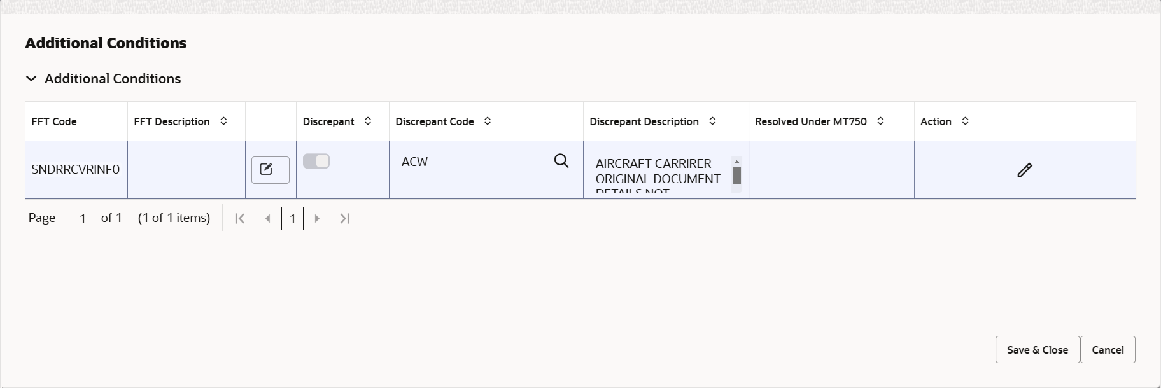Select page 1 in pagination
The width and height of the screenshot is (1161, 388).
pyautogui.click(x=292, y=218)
